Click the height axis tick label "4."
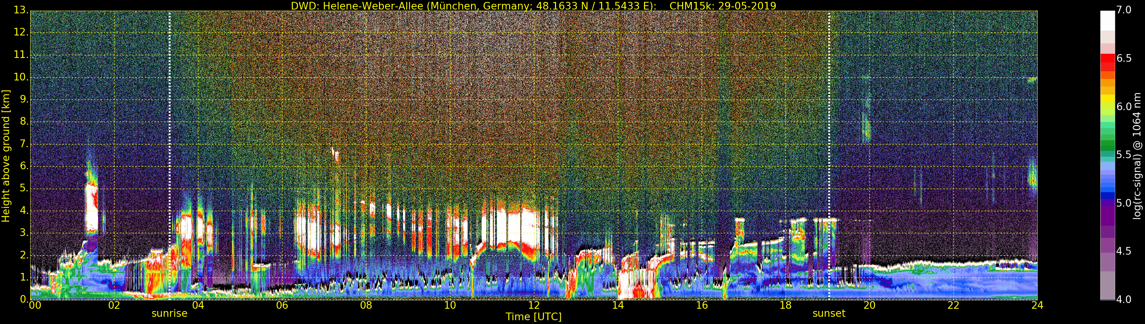The image size is (1145, 324). pos(24,210)
